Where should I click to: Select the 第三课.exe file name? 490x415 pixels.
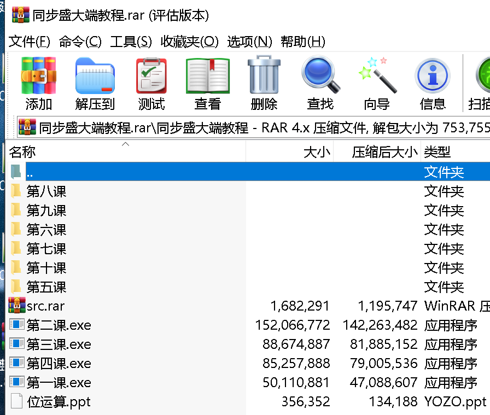(x=59, y=344)
